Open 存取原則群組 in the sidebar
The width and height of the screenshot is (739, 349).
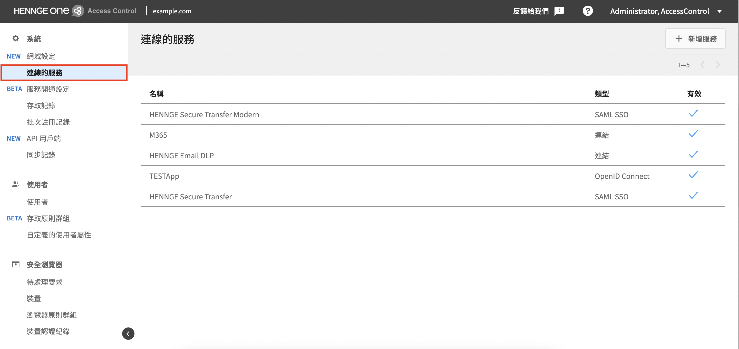click(x=48, y=218)
